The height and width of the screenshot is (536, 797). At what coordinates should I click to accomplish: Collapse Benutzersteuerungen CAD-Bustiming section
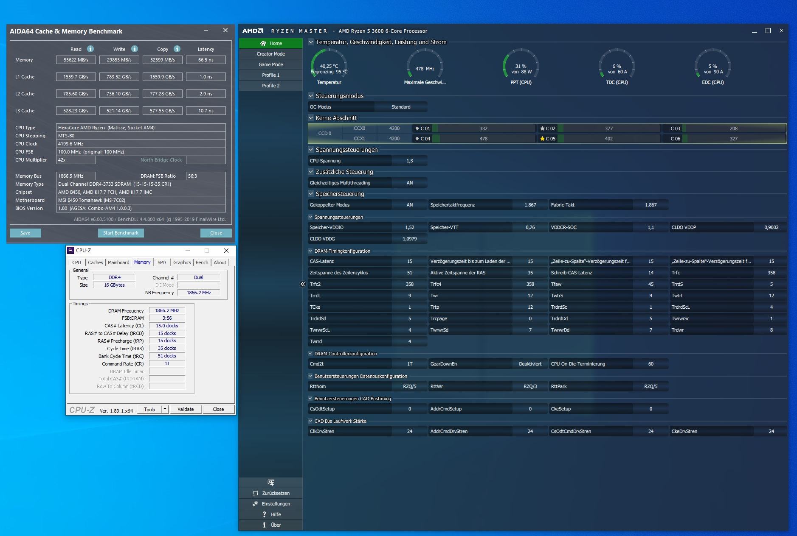coord(310,399)
